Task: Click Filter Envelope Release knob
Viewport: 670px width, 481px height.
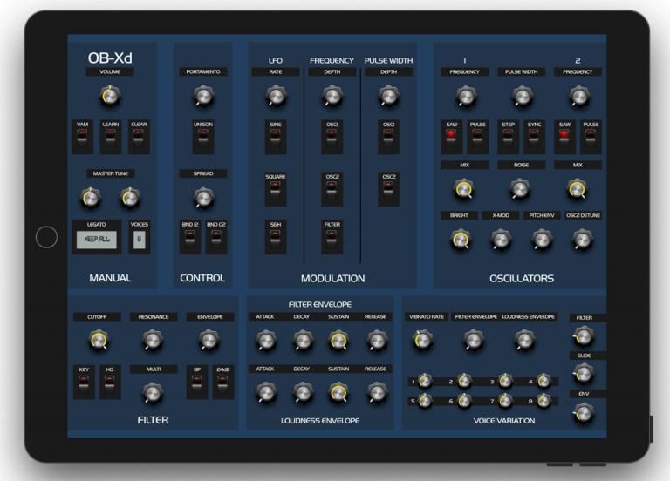Action: tap(377, 341)
